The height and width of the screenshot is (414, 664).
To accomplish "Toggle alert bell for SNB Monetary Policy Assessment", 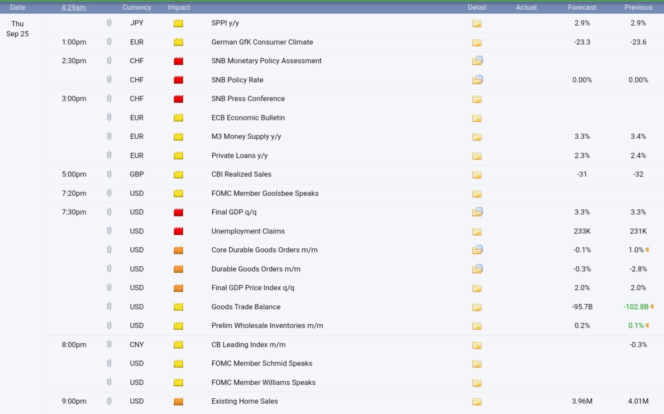I will 109,60.
